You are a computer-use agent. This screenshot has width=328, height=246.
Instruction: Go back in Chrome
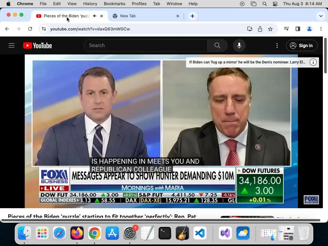[7, 29]
